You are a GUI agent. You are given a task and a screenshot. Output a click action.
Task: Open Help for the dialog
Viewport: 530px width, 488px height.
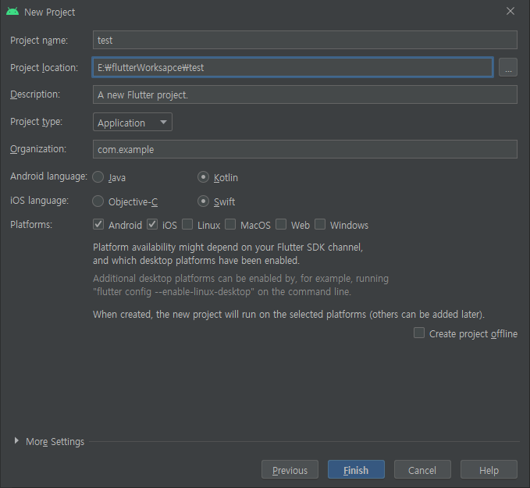pos(489,469)
